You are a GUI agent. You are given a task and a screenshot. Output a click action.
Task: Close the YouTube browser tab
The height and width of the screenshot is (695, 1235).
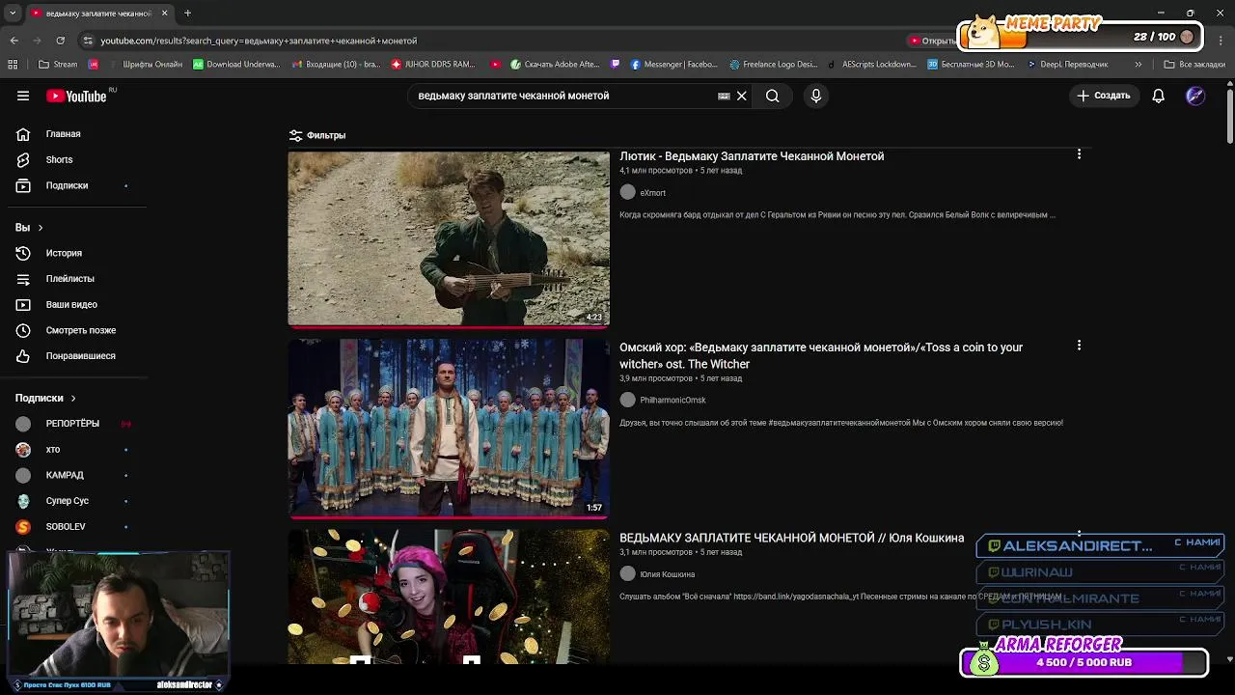(x=164, y=13)
